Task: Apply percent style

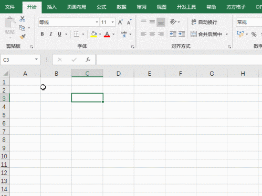Action: pos(254,34)
